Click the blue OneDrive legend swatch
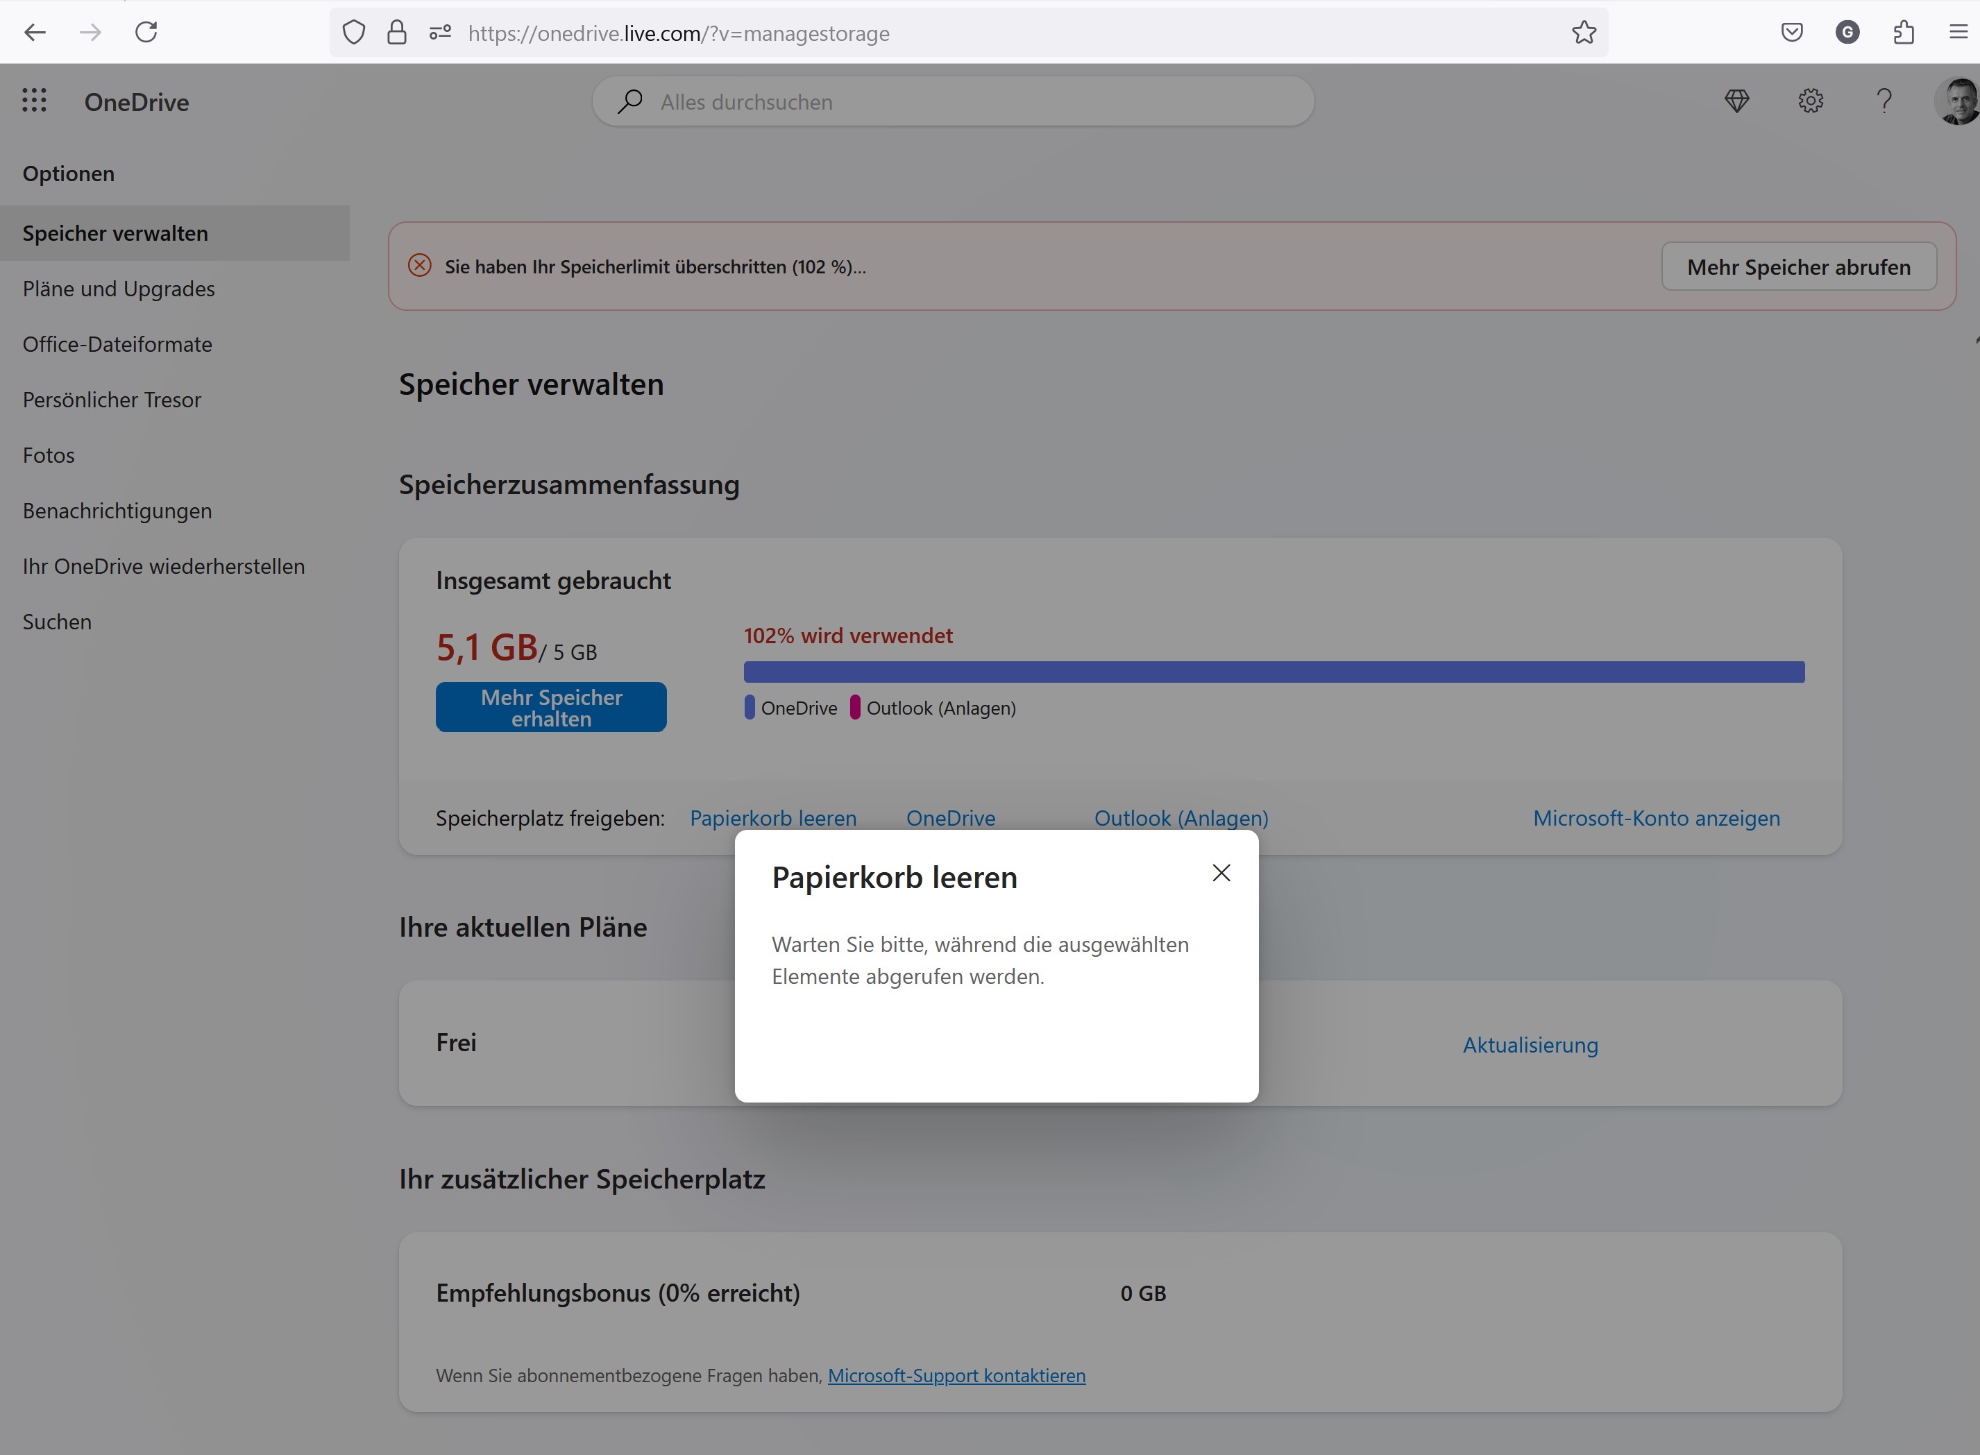Screen dimensions: 1980x1455 [750, 708]
